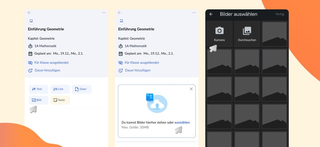The height and width of the screenshot is (147, 320).
Task: Open three-dots menu in the left panel
Action: tap(104, 13)
